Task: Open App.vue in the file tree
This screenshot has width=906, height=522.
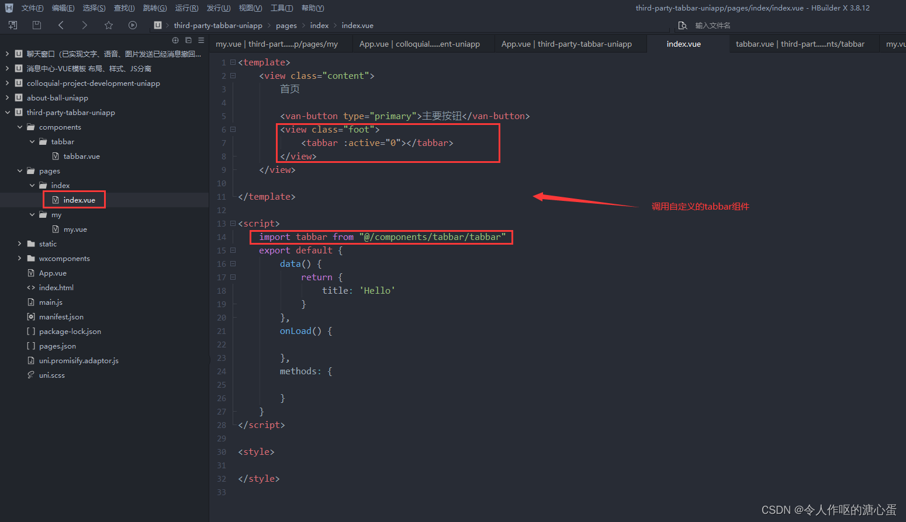Action: click(53, 273)
